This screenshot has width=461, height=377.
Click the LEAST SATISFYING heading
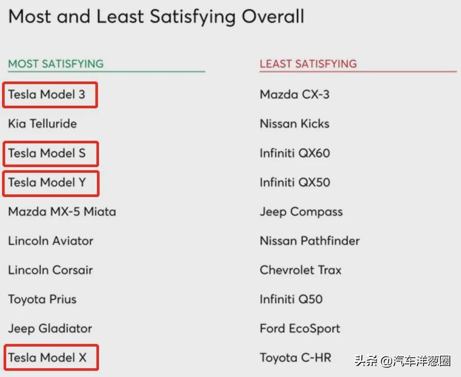click(x=308, y=64)
